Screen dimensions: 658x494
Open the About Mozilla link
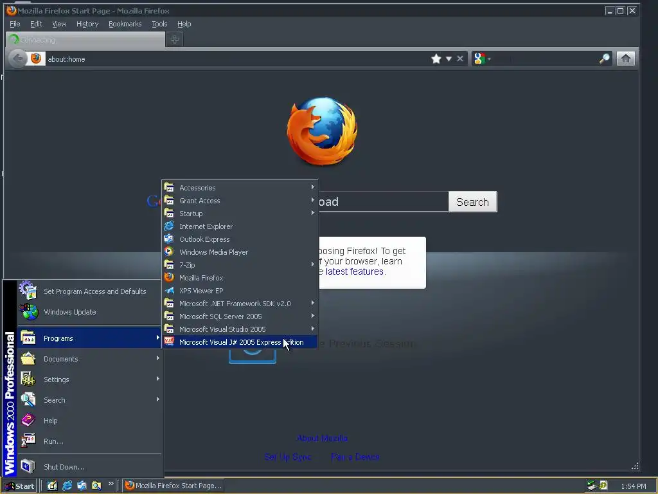click(x=322, y=438)
